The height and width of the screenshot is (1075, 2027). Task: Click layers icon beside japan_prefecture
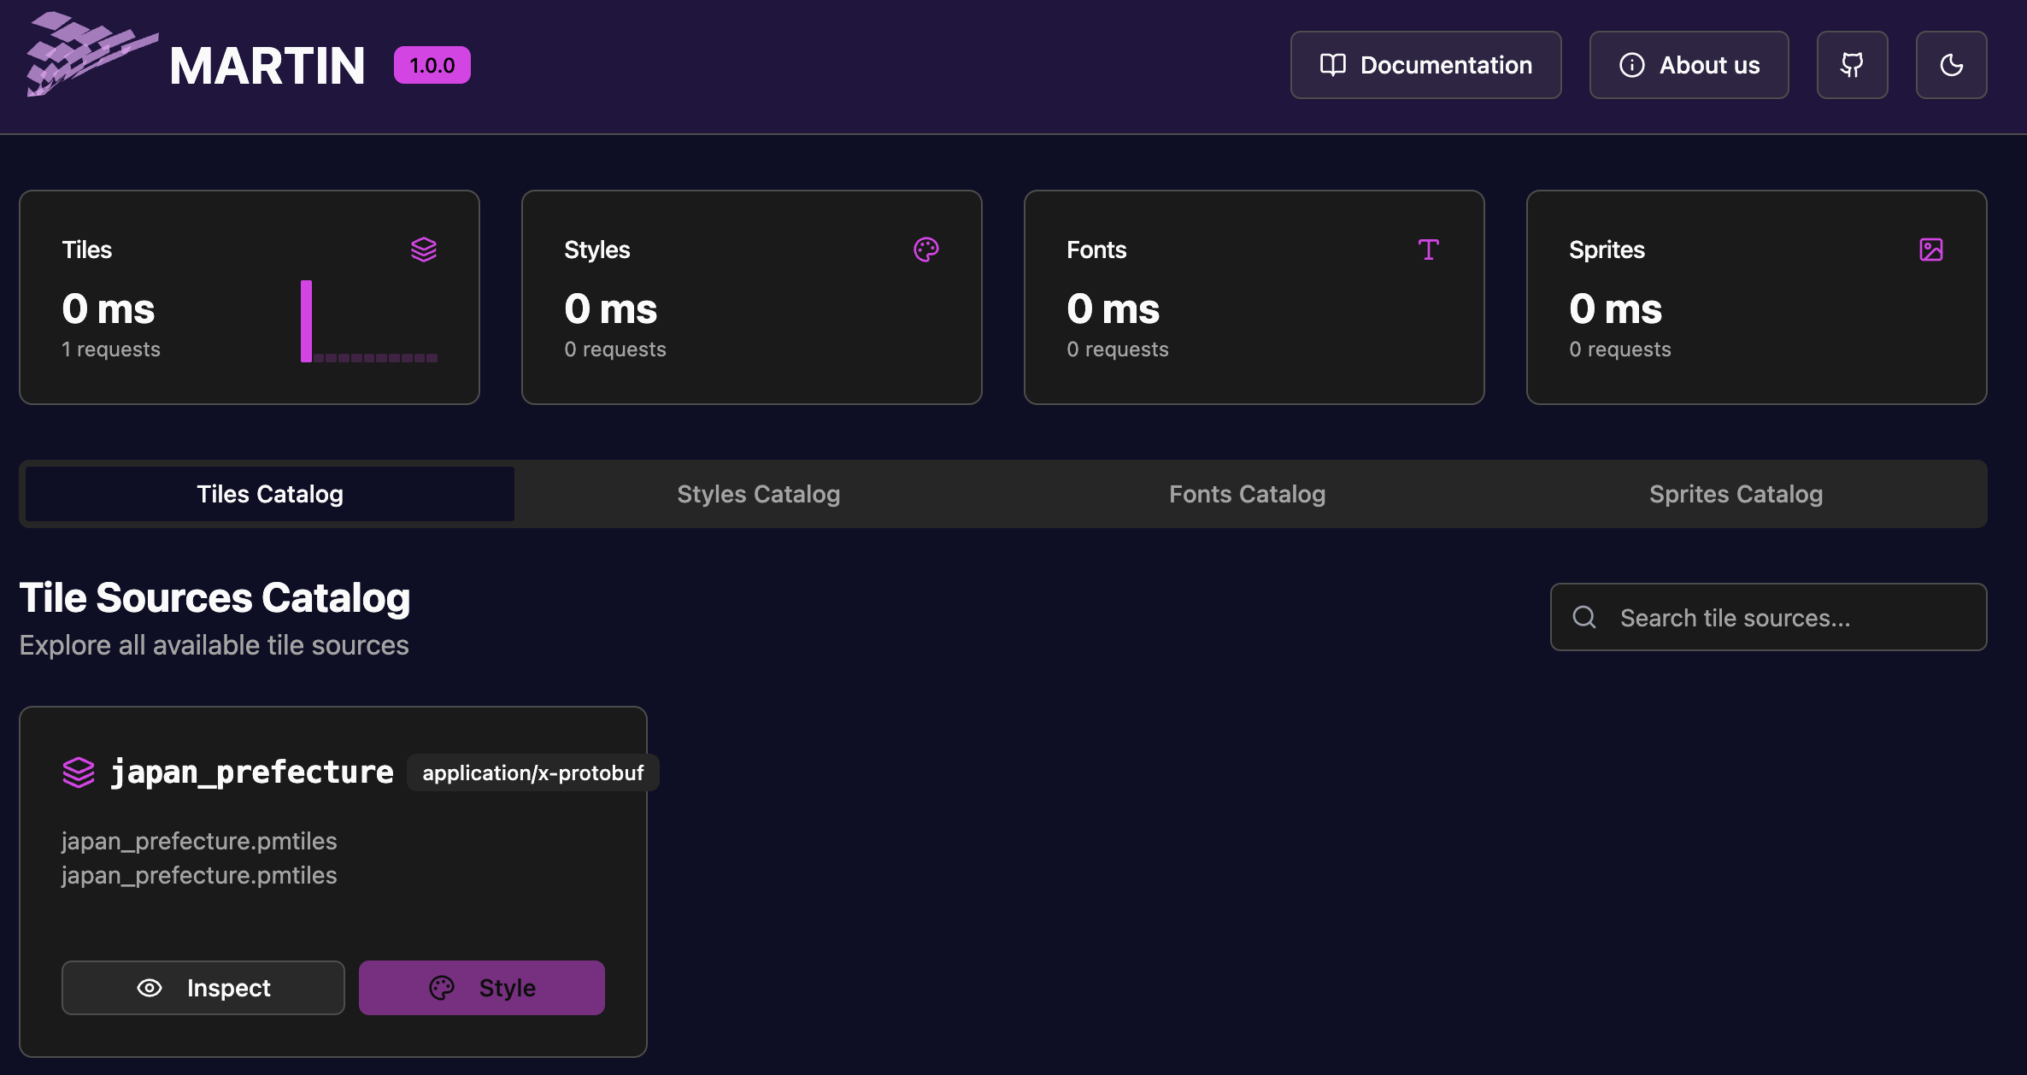[x=79, y=772]
